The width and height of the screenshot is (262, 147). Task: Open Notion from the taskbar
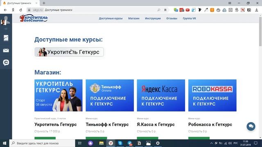point(139,143)
